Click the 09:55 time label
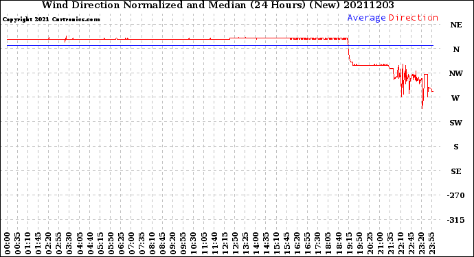The width and height of the screenshot is (474, 257). pos(183,243)
